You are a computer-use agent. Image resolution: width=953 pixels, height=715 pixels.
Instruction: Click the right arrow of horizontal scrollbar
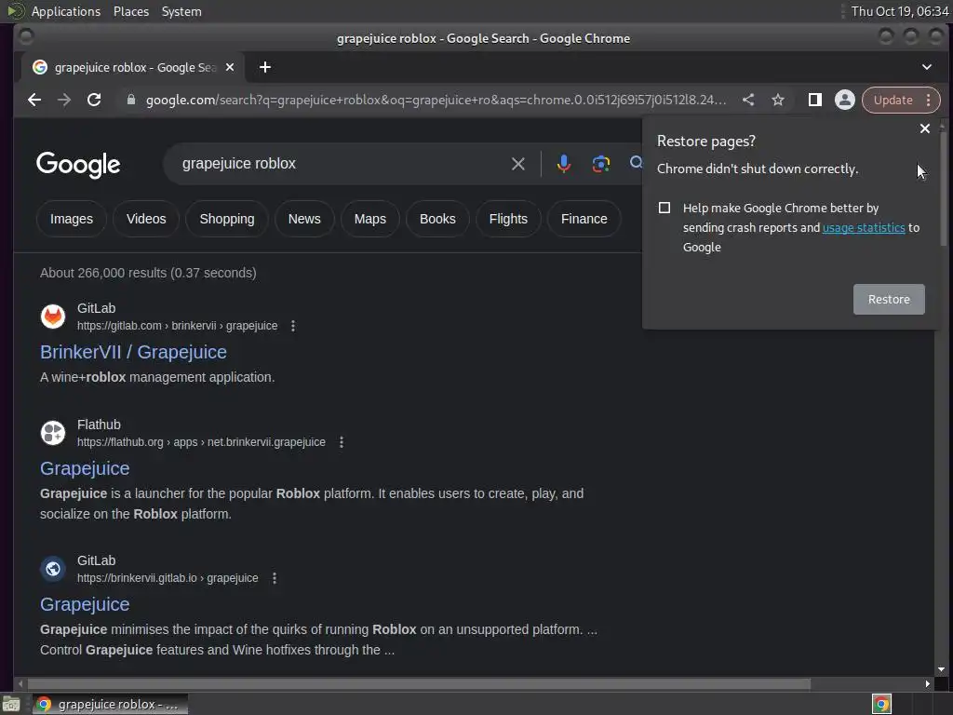pyautogui.click(x=927, y=684)
